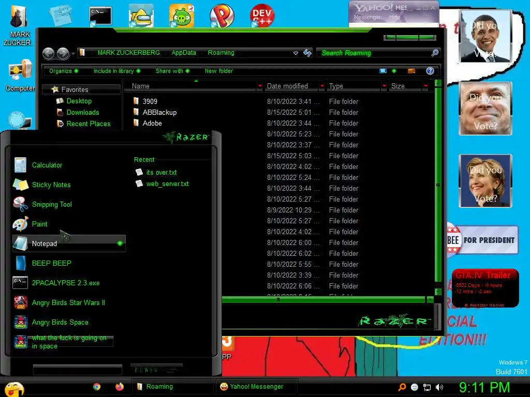Screen dimensions: 530x397
Task: Select Roaming breadcrumb segment
Action: coord(220,53)
